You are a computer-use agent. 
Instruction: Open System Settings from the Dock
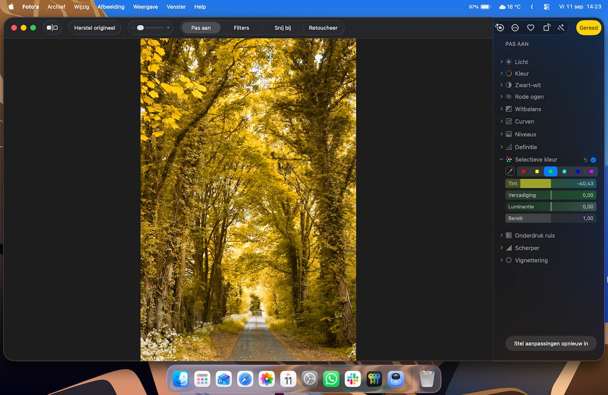[x=310, y=379]
